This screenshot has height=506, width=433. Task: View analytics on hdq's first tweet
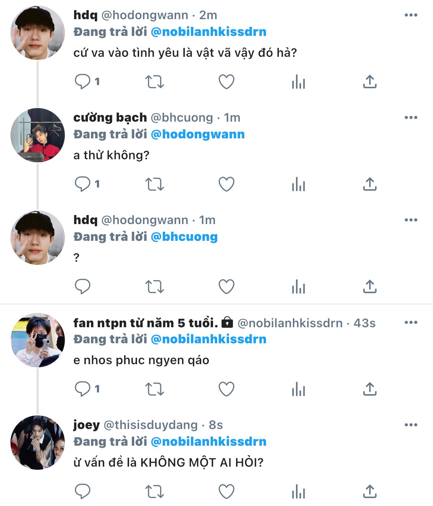tap(298, 82)
